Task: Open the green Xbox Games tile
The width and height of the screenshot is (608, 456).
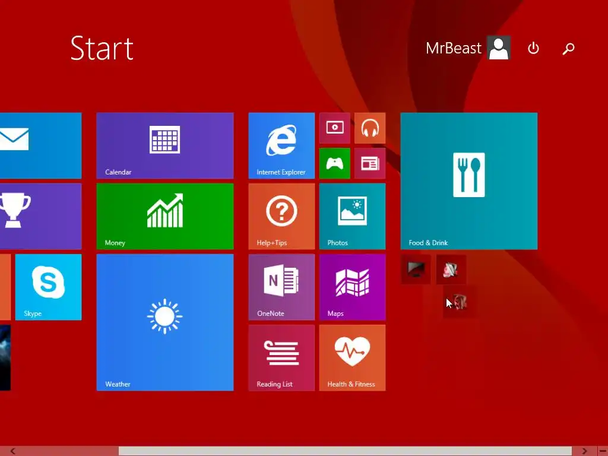Action: coord(335,163)
